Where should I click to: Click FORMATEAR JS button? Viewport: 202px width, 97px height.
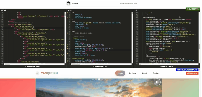[167, 67]
